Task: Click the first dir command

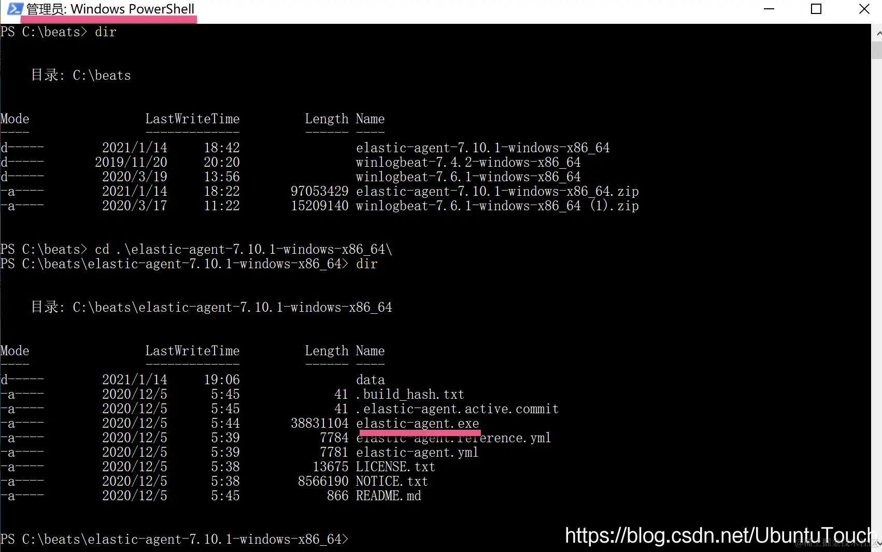Action: click(106, 32)
